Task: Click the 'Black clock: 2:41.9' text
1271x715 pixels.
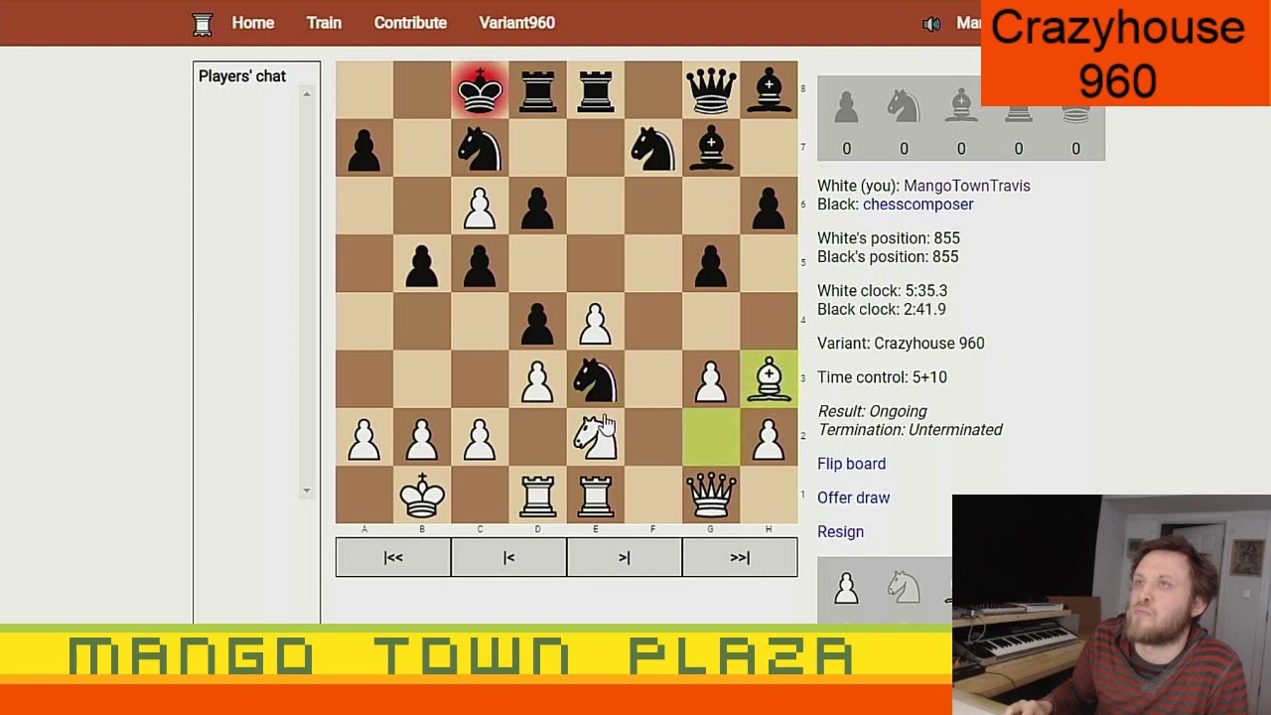Action: click(881, 310)
